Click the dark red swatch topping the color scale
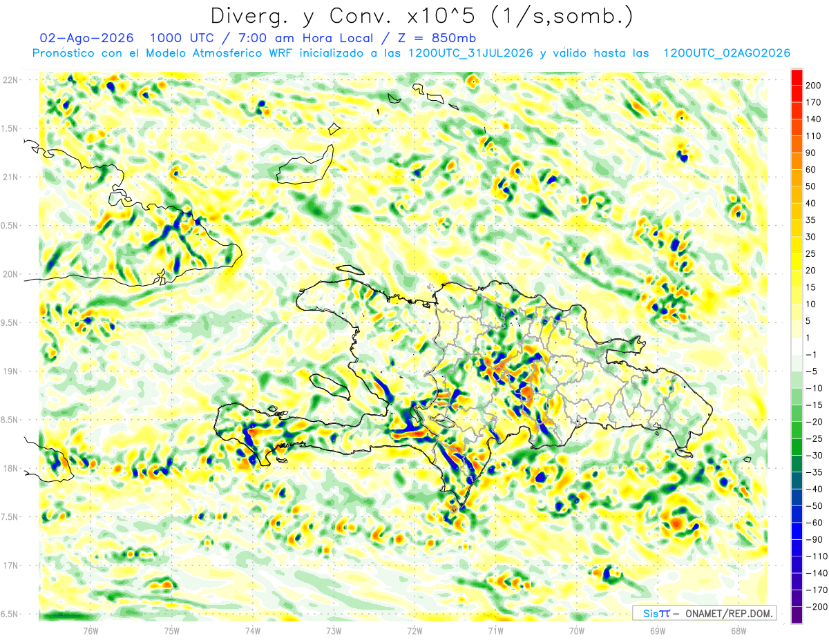 (797, 77)
